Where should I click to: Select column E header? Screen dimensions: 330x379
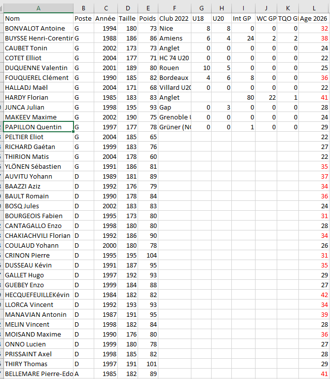pyautogui.click(x=148, y=8)
